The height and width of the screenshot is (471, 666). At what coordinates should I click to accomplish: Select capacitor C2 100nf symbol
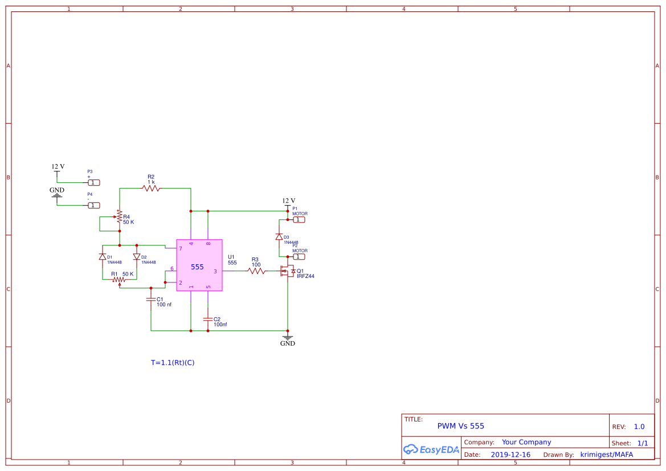tap(207, 321)
